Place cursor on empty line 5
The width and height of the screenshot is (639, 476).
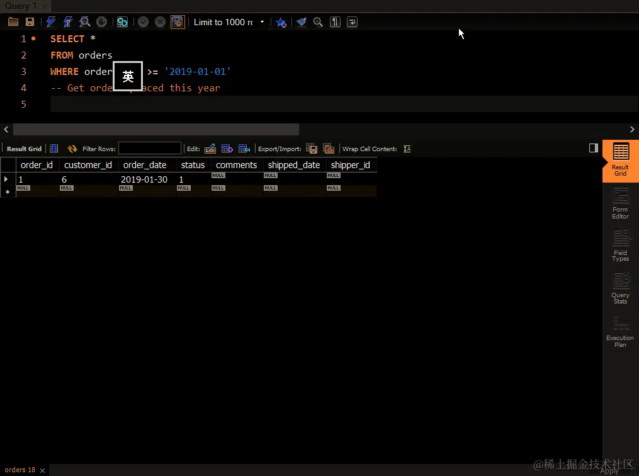pos(344,105)
